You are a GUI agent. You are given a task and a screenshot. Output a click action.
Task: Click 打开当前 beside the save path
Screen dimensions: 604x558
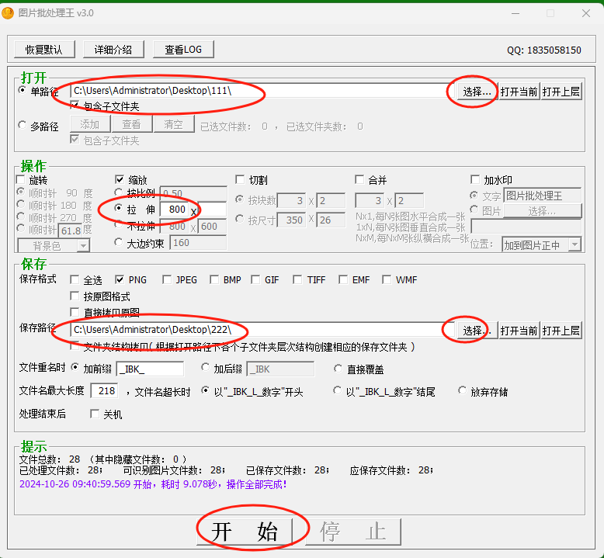coord(519,331)
